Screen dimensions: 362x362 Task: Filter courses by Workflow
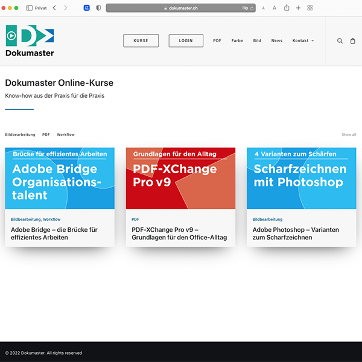(66, 135)
